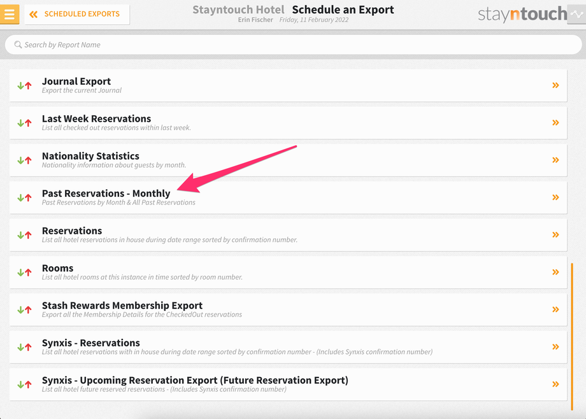This screenshot has height=419, width=586.
Task: Expand Nationality Statistics with its double chevron
Action: [x=555, y=160]
